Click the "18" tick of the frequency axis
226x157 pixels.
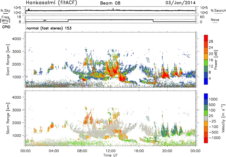pos(19,17)
